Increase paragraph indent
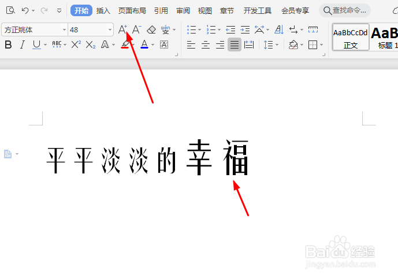 (245, 29)
